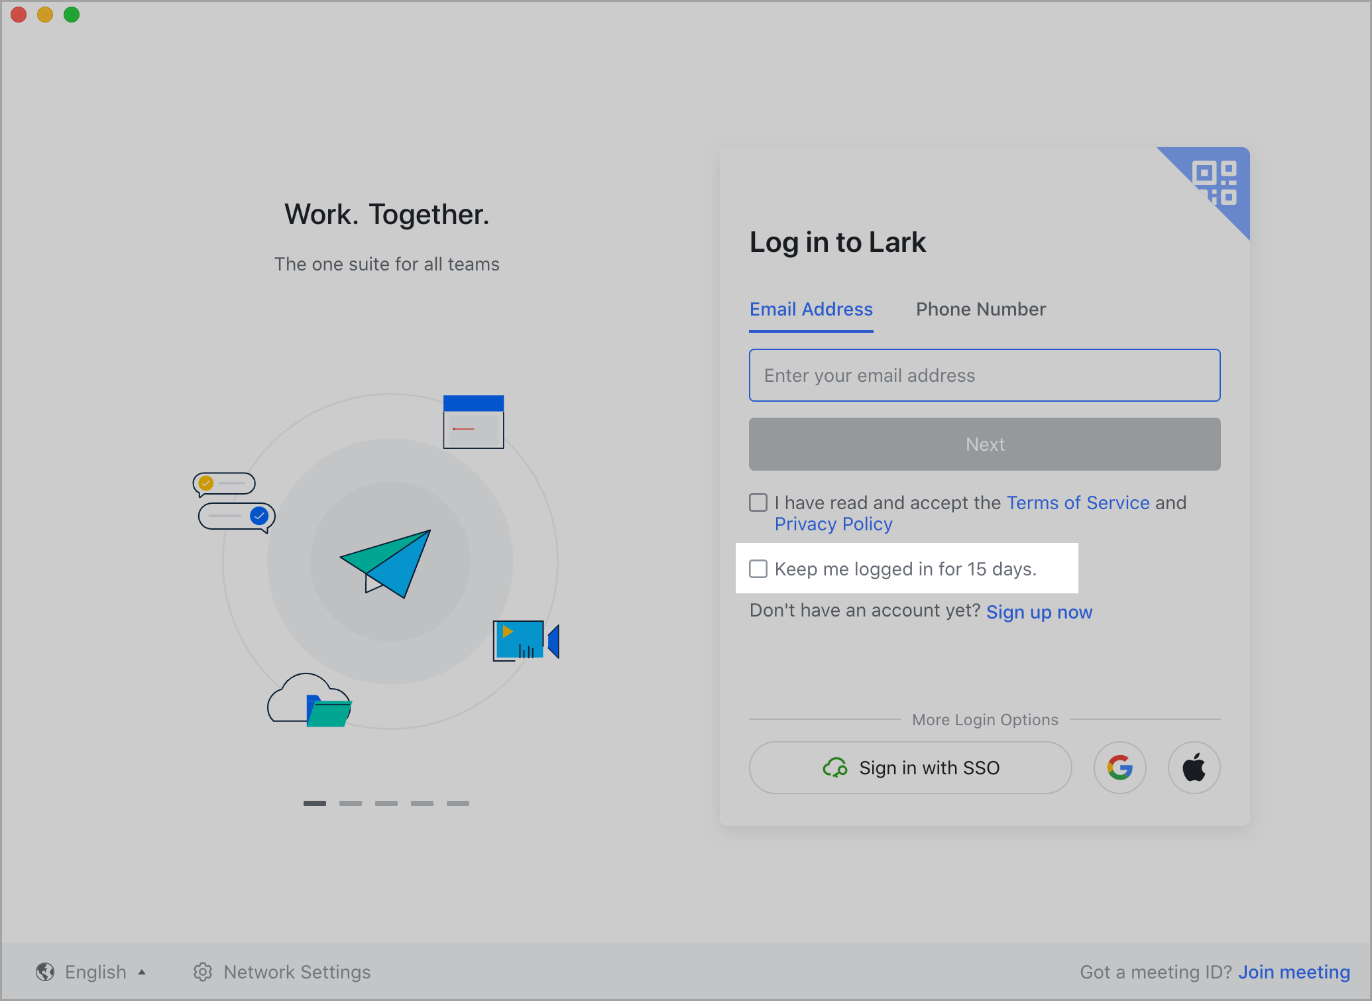Switch to the Phone Number tab
1372x1001 pixels.
[x=981, y=309]
